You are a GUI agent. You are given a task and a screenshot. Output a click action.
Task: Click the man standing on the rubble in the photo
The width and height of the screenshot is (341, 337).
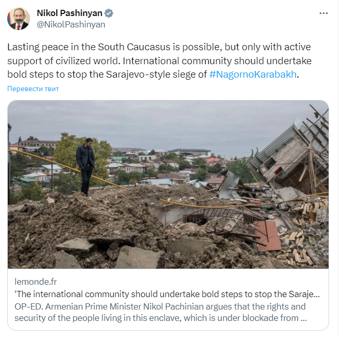[85, 167]
